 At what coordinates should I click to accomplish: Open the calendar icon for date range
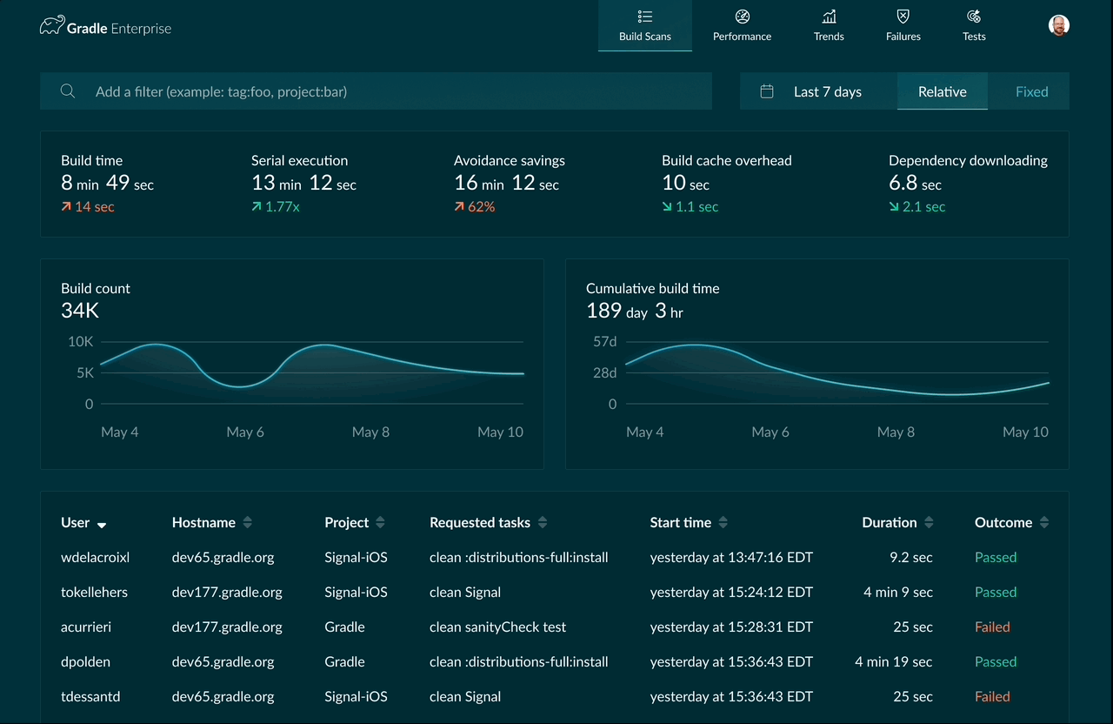(766, 90)
